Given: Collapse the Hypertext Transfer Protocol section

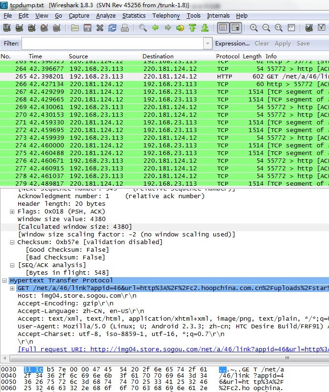Looking at the screenshot, I should click(4, 281).
